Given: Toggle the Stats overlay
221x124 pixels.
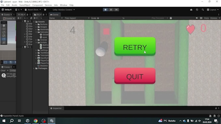Looking at the screenshot, I should pos(206,18).
